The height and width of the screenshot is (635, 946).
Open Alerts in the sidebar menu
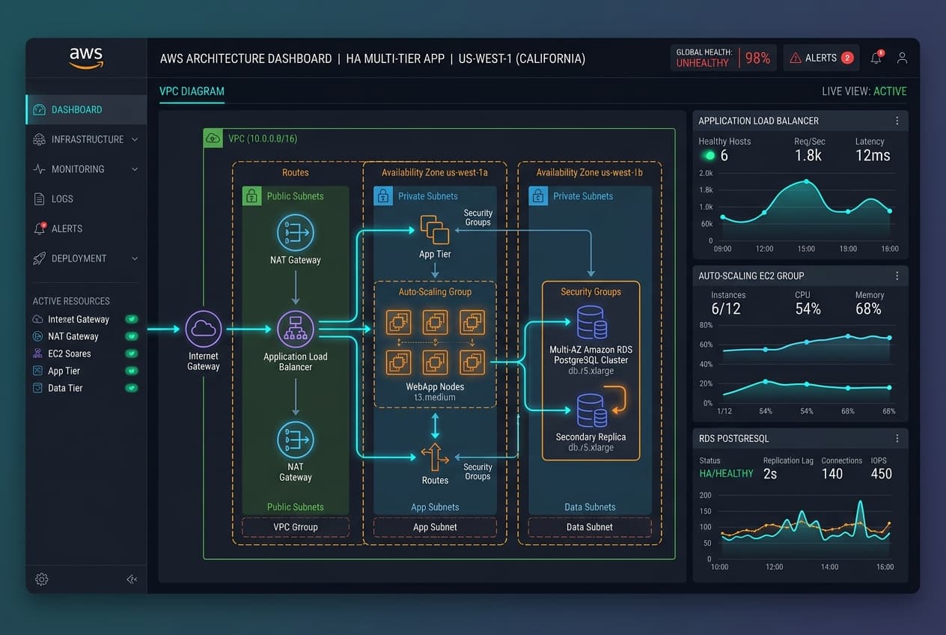(x=87, y=228)
